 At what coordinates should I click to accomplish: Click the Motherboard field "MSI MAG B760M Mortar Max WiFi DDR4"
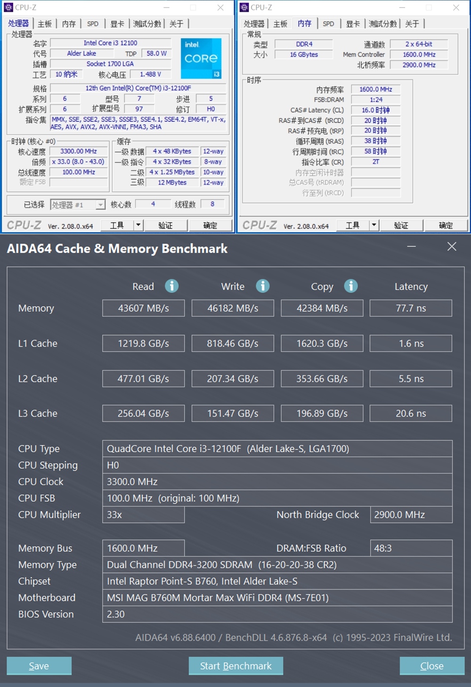(277, 597)
